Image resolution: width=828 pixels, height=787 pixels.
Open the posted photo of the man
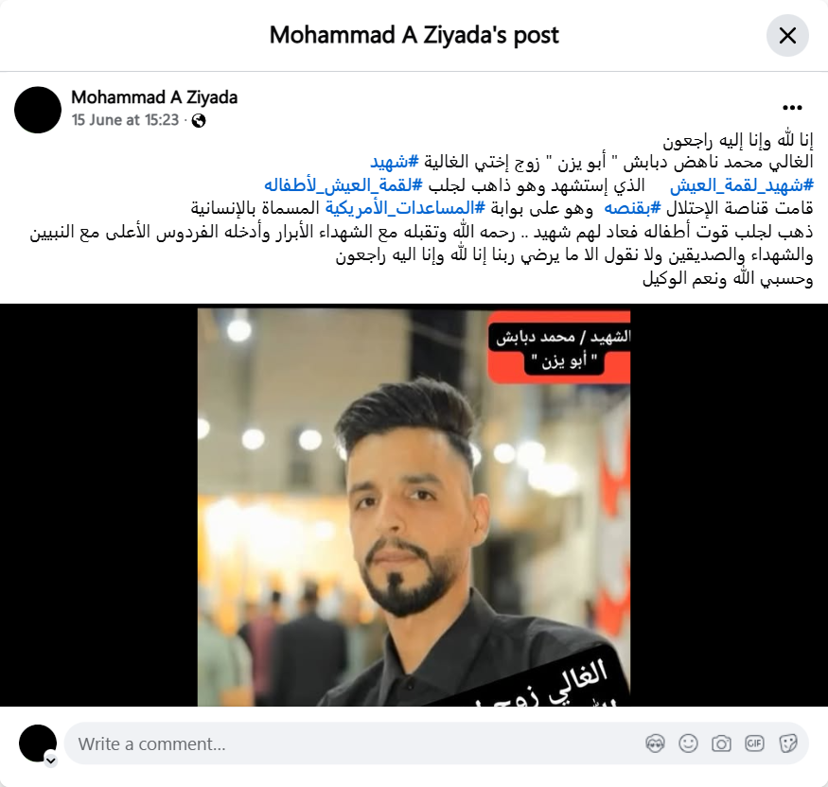tap(414, 505)
